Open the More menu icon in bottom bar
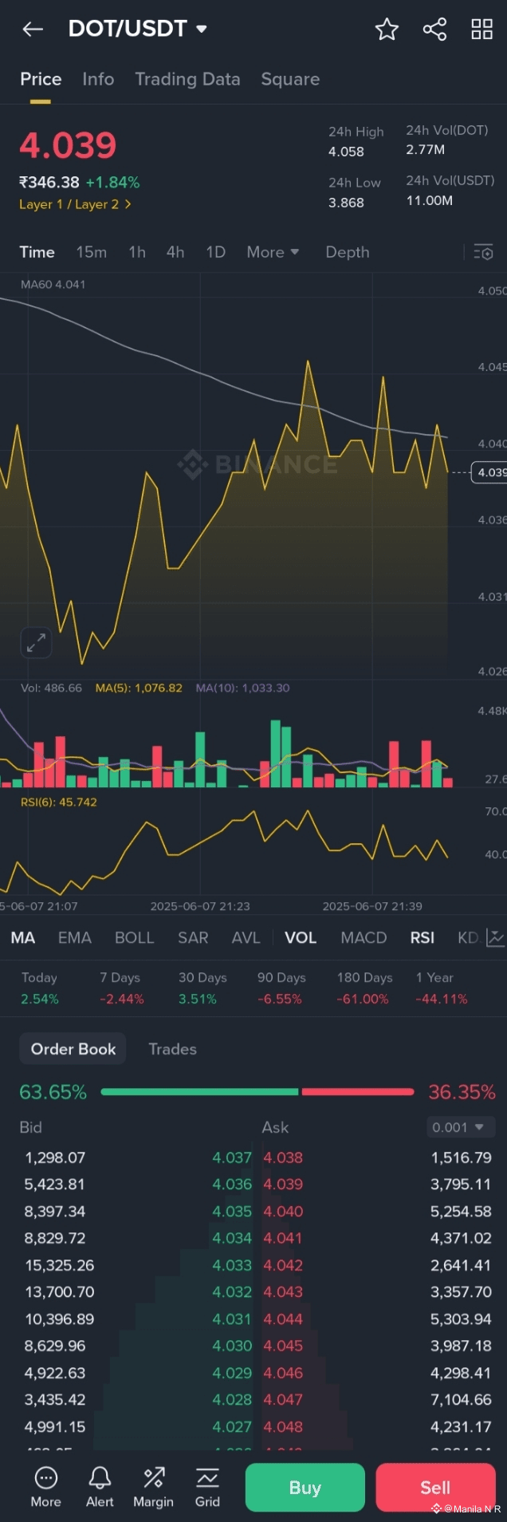The width and height of the screenshot is (507, 1522). coord(45,1488)
